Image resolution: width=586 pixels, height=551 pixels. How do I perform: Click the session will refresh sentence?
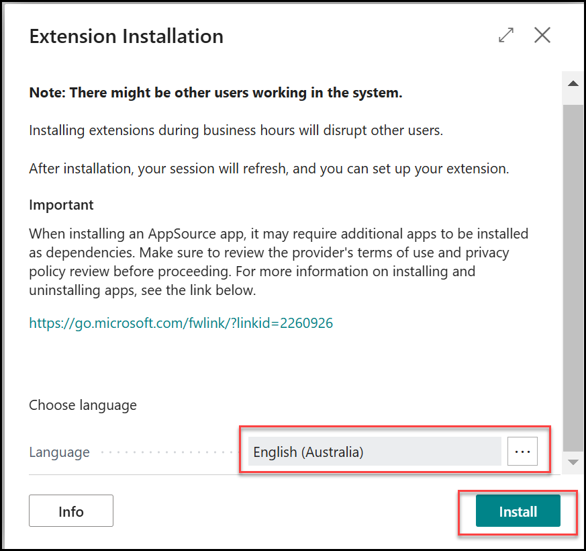pos(268,169)
